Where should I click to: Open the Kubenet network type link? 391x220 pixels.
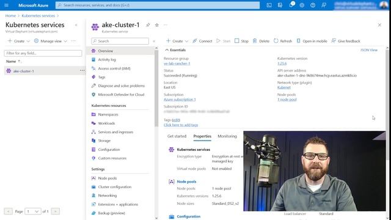click(284, 87)
